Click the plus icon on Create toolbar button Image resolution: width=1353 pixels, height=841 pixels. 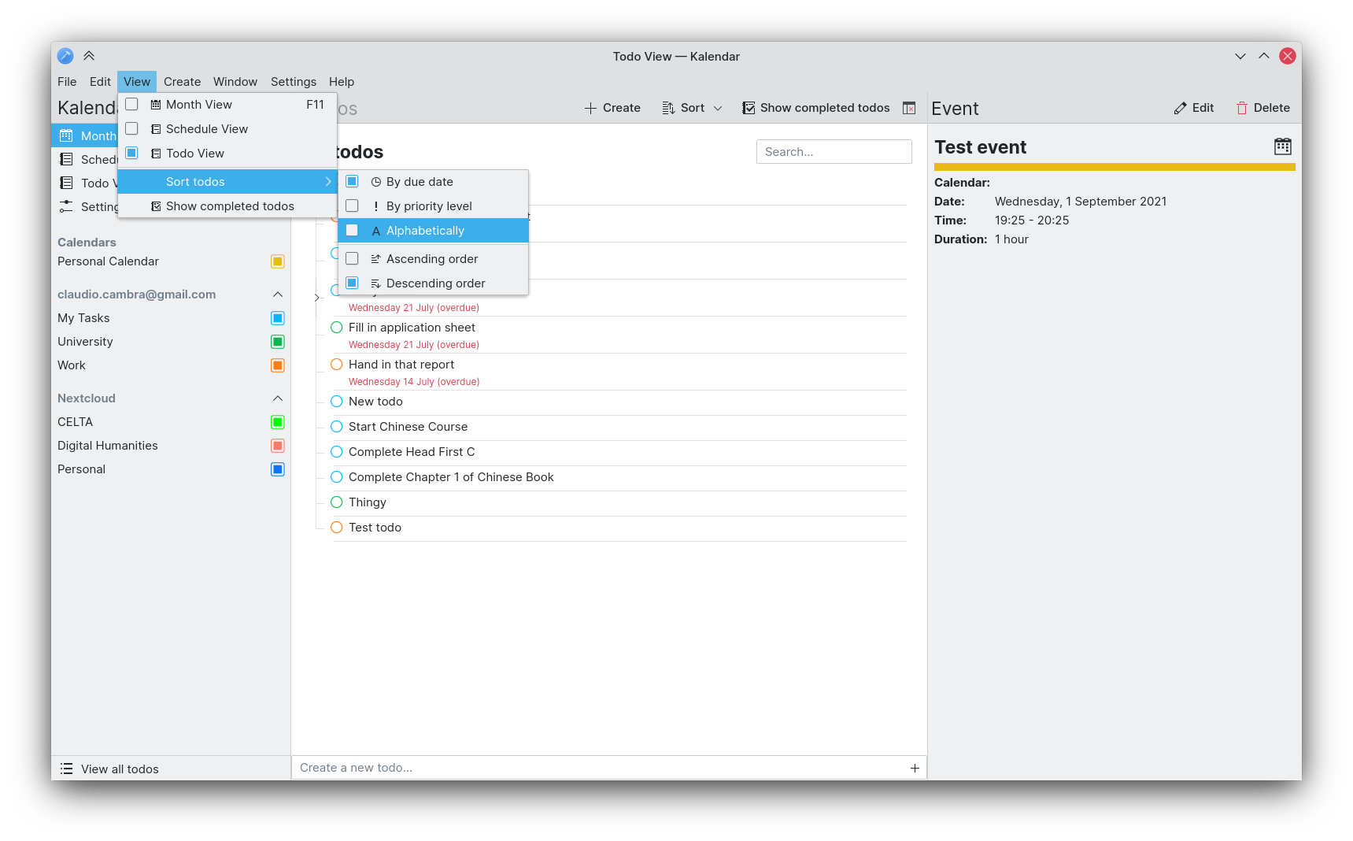tap(590, 108)
